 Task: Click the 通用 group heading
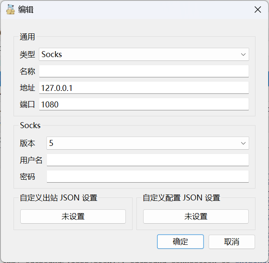(x=27, y=37)
